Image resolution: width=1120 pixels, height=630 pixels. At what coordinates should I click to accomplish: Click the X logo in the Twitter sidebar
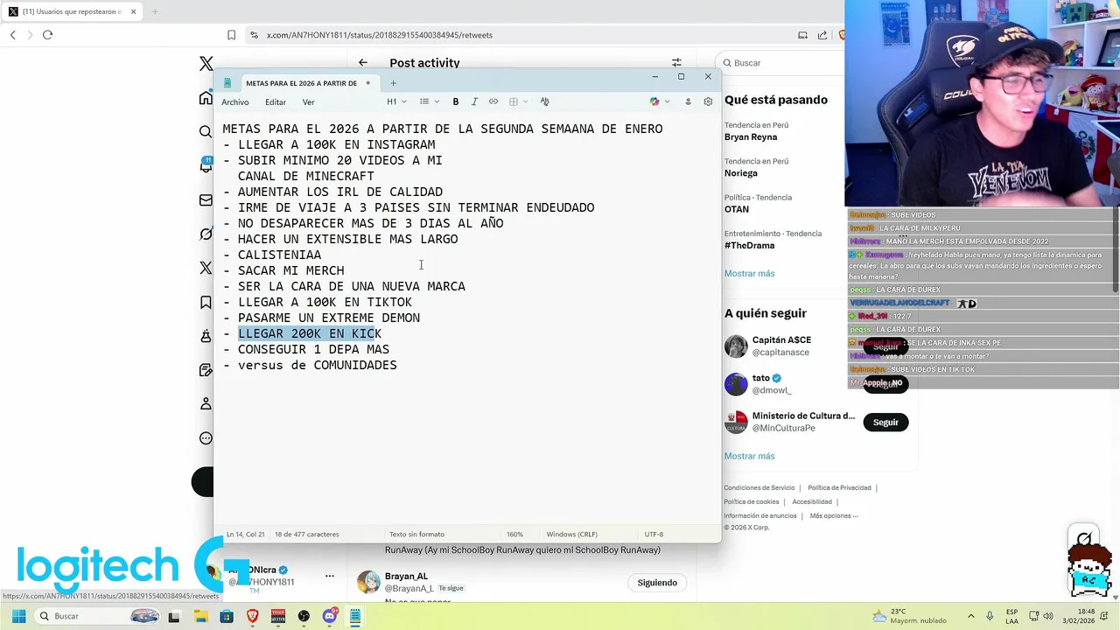(x=206, y=63)
